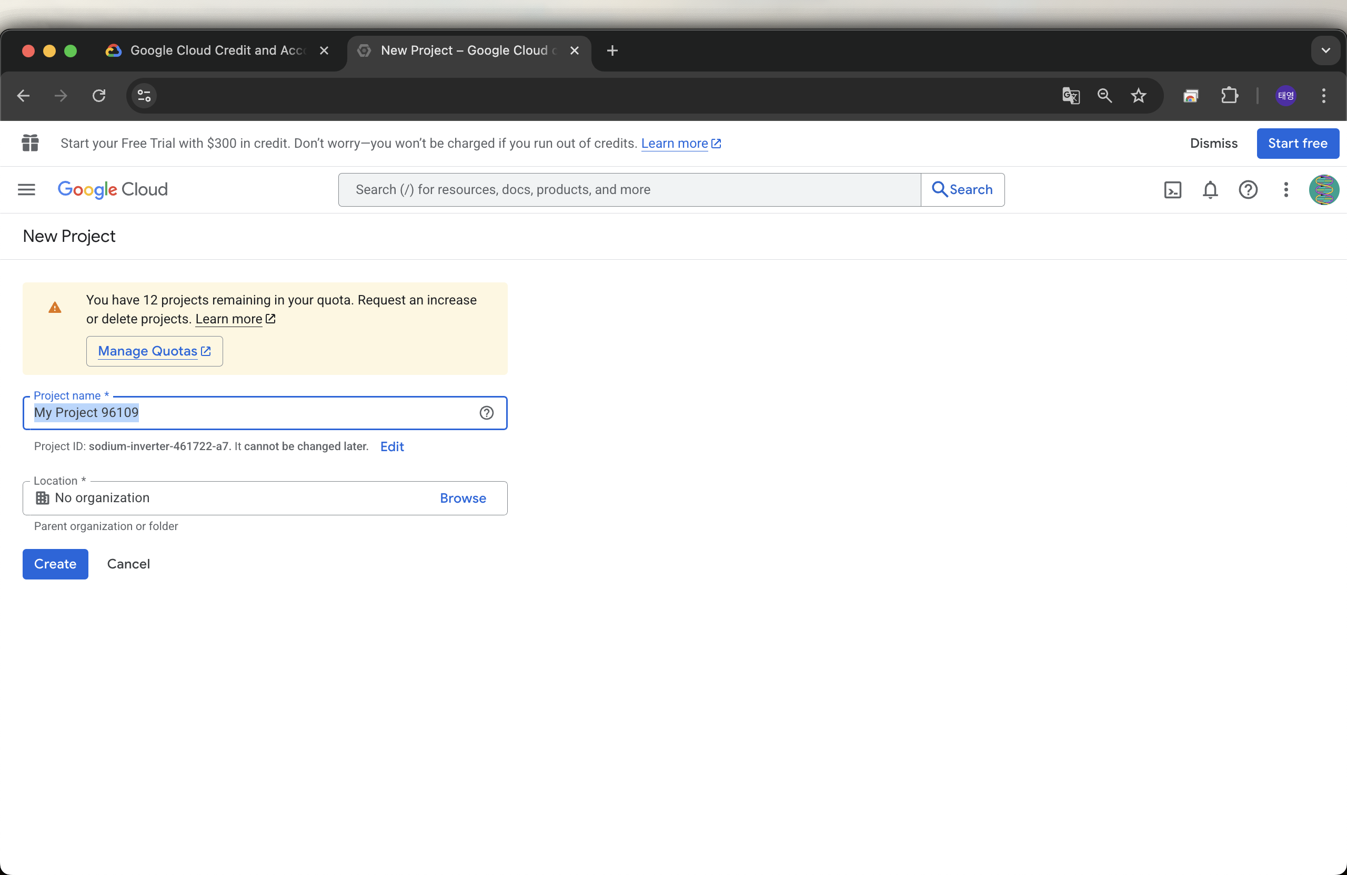
Task: Click the Google Cloud logo
Action: pyautogui.click(x=113, y=189)
